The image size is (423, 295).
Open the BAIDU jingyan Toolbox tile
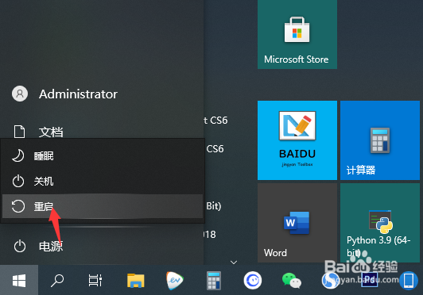(297, 140)
